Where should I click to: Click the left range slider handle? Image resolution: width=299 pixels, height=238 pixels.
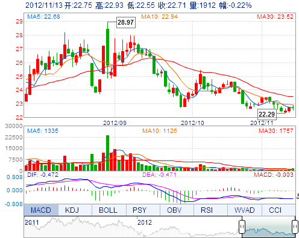[242, 227]
